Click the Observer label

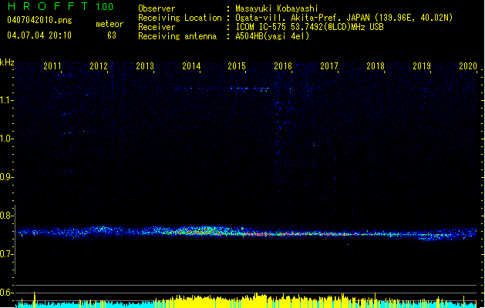pyautogui.click(x=157, y=8)
